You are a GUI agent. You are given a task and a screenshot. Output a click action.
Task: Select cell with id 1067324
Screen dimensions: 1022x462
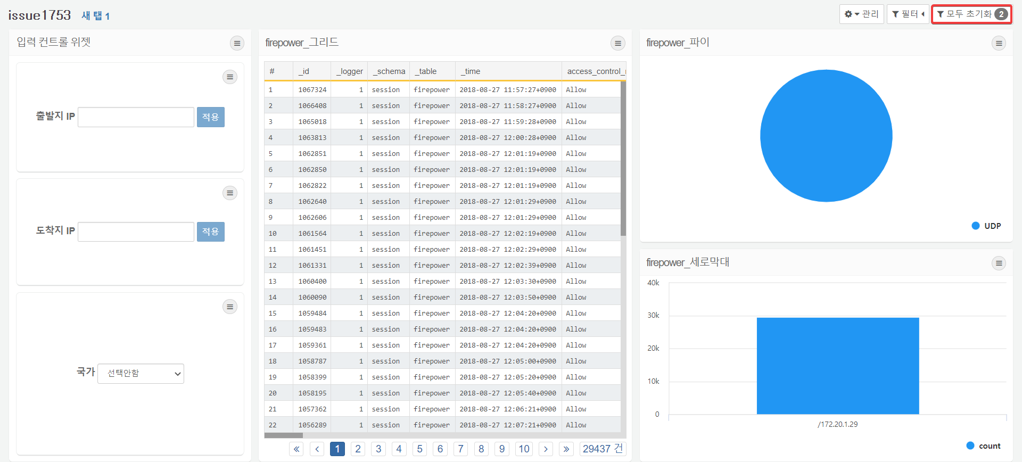312,89
